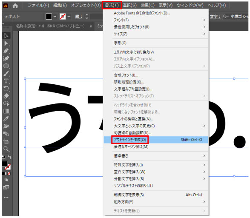Choose 制御文字を表示(S)
250x218 pixels.
156,195
